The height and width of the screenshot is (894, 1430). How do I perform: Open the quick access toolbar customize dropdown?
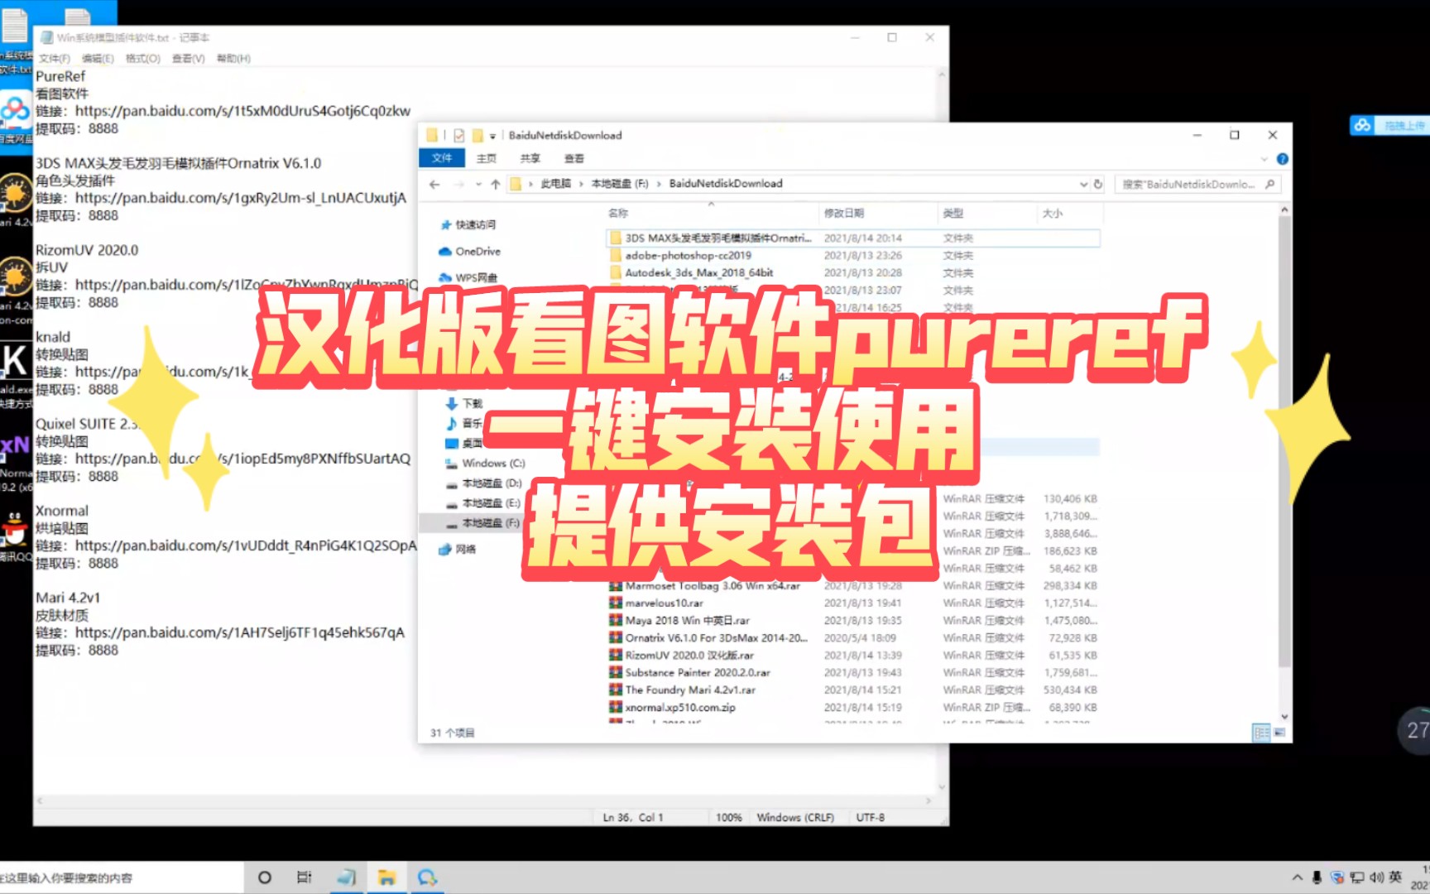tap(492, 136)
